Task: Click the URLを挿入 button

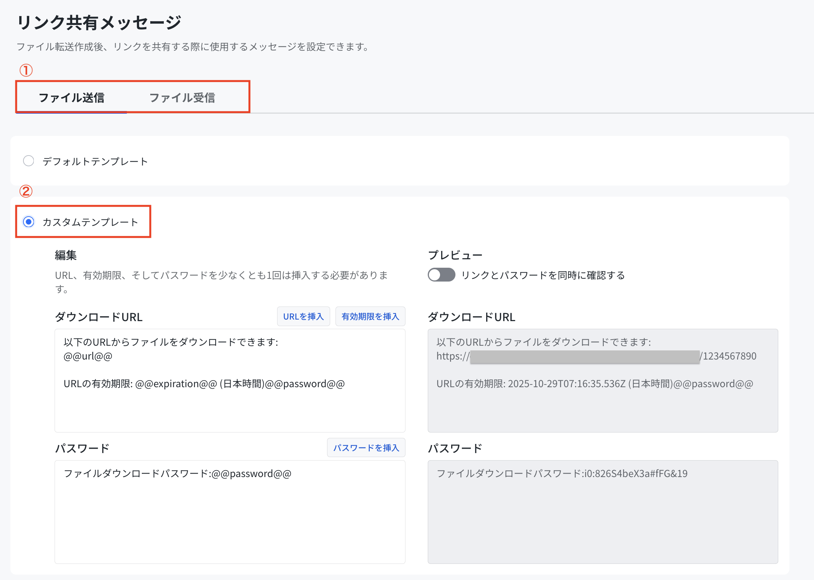Action: tap(303, 316)
